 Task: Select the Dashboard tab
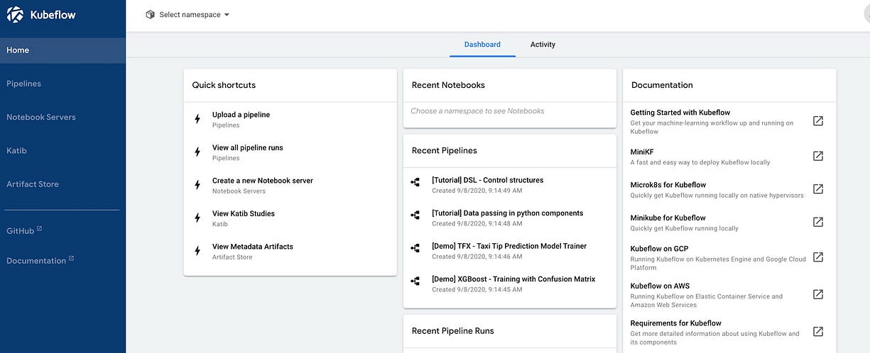[x=482, y=45]
